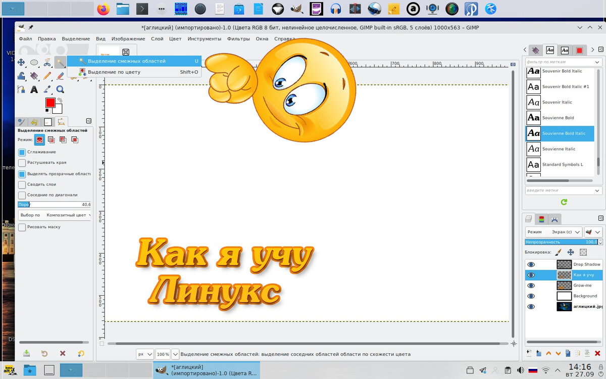Hide the Background layer
This screenshot has width=606, height=379.
pos(531,296)
